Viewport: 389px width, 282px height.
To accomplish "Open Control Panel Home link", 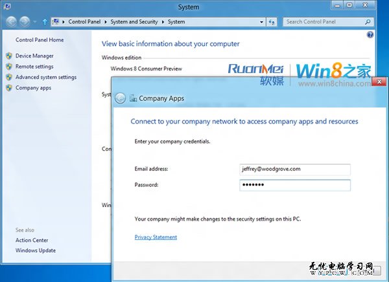I will 40,40.
